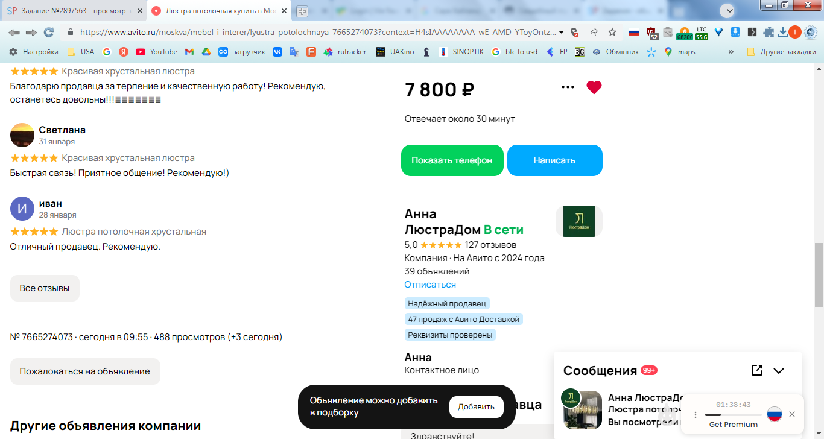
Task: Click the VPN widget progress bar
Action: point(733,415)
